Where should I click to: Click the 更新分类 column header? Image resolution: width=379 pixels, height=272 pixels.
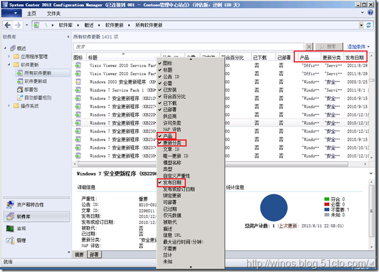(332, 57)
